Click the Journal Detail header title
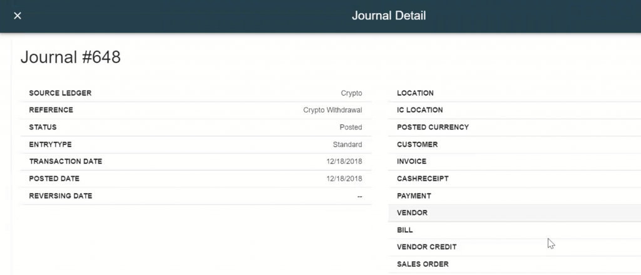Viewport: 641px width, 275px height. pos(389,16)
